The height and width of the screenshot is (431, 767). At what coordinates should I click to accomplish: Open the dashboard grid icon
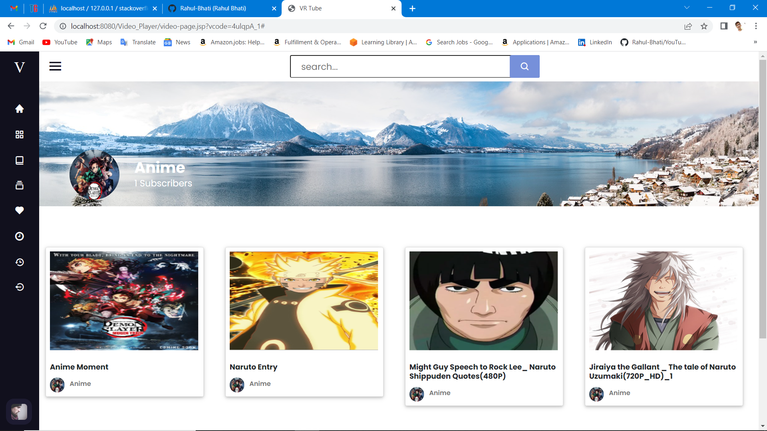(x=19, y=134)
